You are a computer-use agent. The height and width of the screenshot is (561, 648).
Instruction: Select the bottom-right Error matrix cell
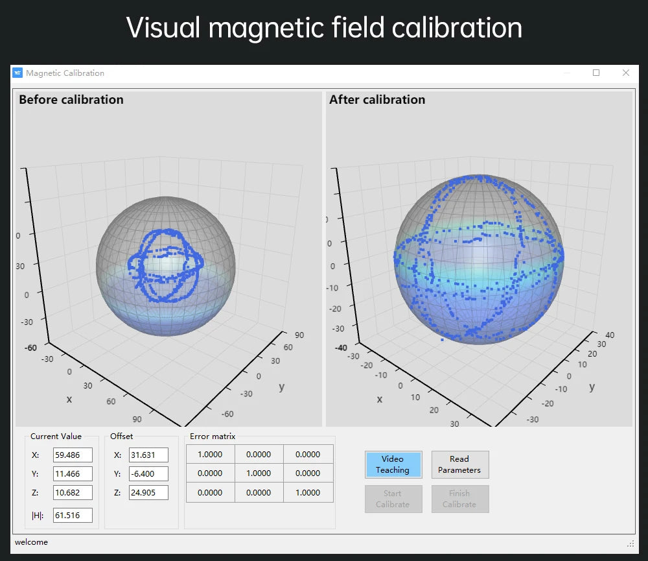[x=308, y=492]
